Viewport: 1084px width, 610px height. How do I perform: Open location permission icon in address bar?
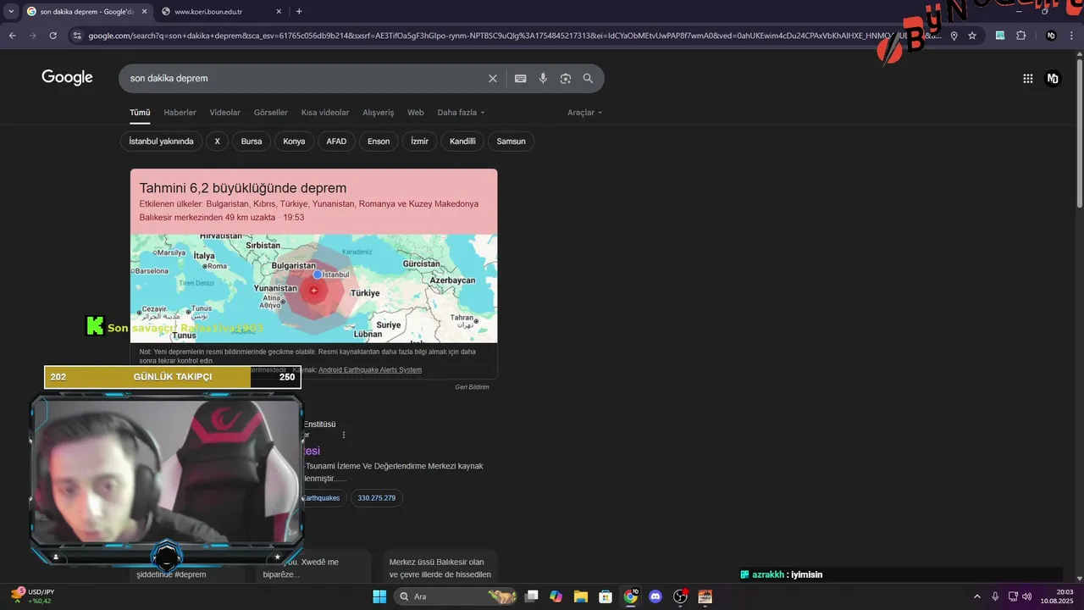click(x=954, y=36)
